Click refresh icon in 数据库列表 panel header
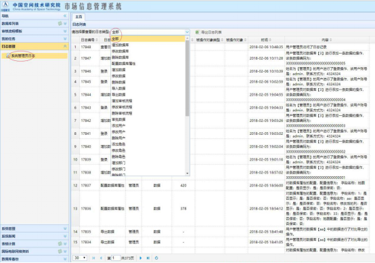Screen dimensions: 375x263 point(60,24)
